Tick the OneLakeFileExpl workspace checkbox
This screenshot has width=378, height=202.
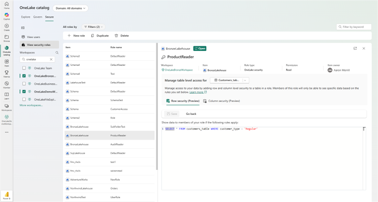click(24, 100)
